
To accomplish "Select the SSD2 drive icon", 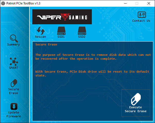I will click(x=81, y=31).
